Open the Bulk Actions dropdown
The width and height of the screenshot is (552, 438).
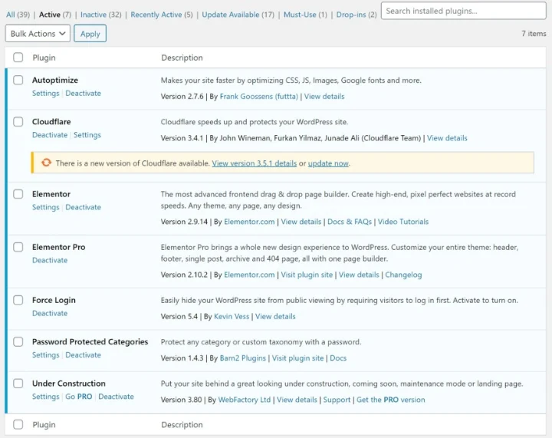38,34
